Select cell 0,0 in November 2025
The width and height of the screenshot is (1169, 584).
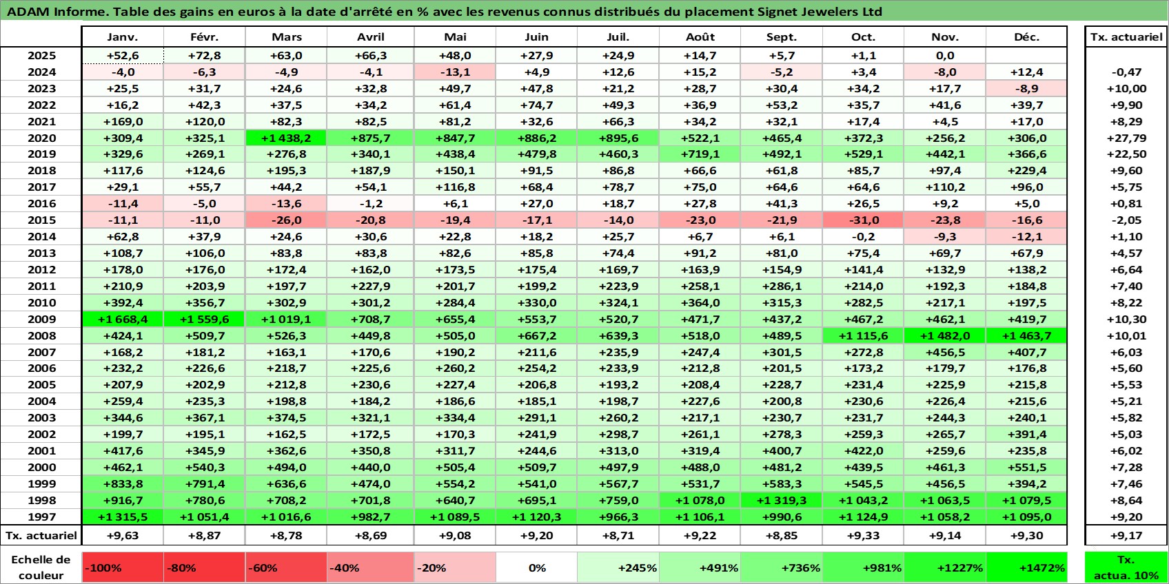945,56
